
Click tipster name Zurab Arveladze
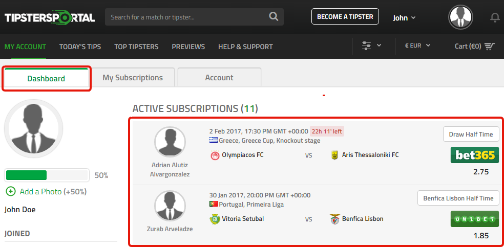(x=170, y=229)
